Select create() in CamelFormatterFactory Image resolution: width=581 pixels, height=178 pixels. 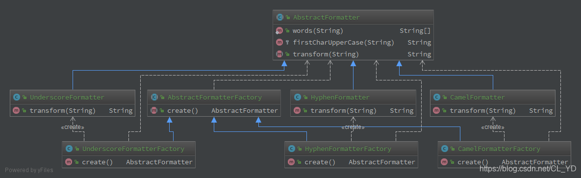[x=473, y=162]
